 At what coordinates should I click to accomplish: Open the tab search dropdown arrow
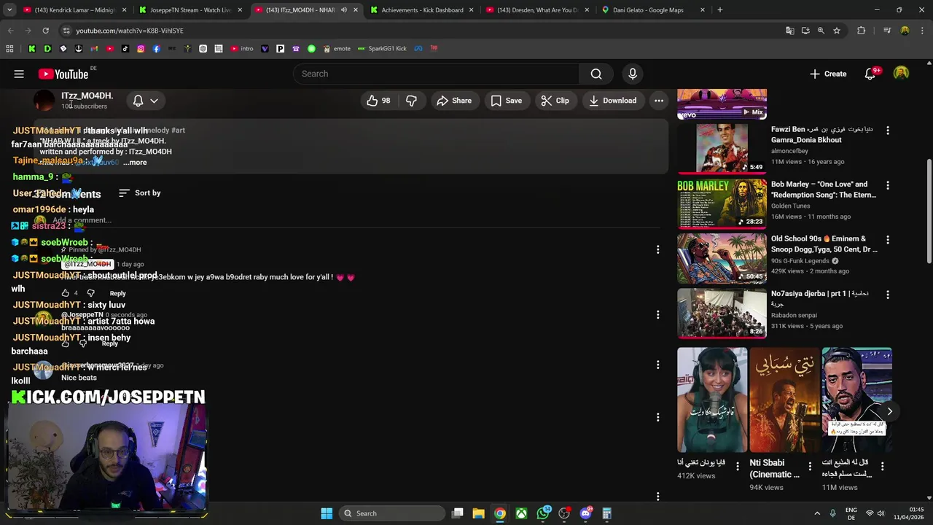(x=9, y=10)
